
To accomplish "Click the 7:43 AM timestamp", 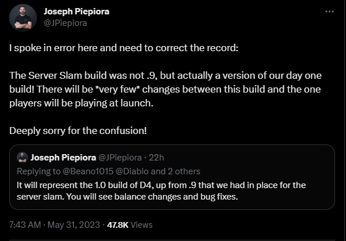I will point(25,225).
